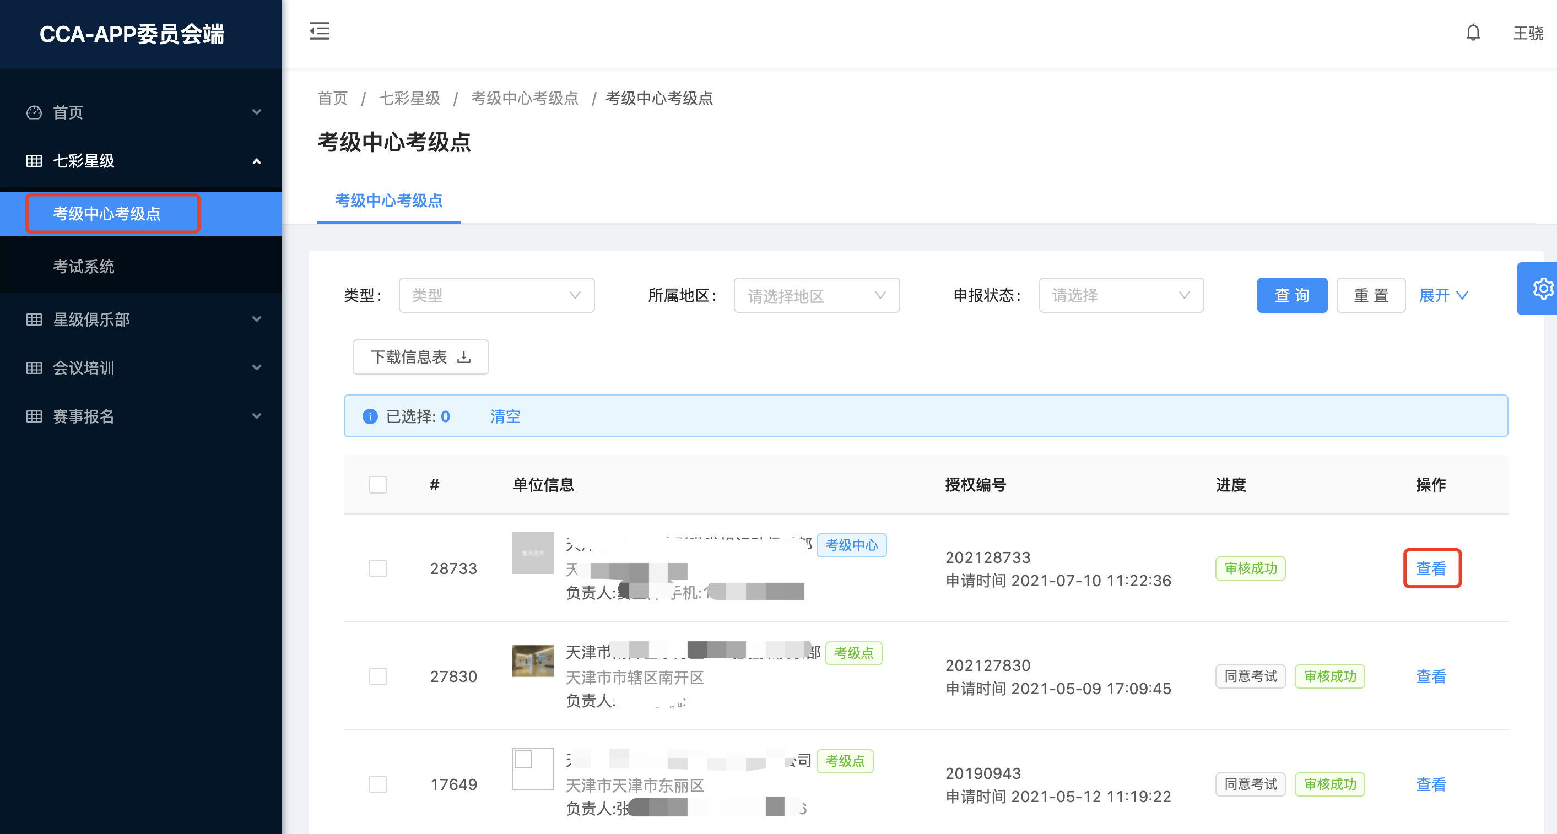Expand the 星级俱乐部 menu group
The height and width of the screenshot is (834, 1557).
[141, 319]
